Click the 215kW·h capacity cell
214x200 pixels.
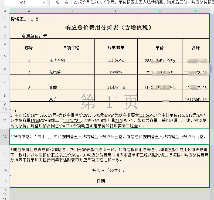[116, 82]
